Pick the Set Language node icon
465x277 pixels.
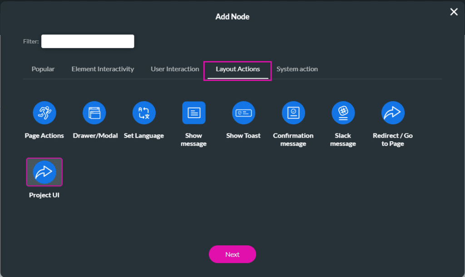144,113
